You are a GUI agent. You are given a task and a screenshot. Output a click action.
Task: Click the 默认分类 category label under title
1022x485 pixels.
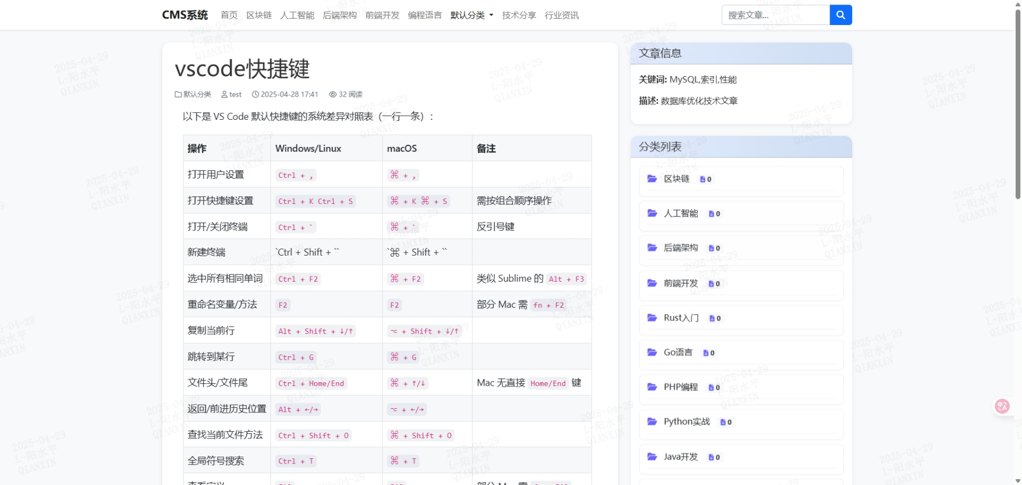(x=197, y=94)
